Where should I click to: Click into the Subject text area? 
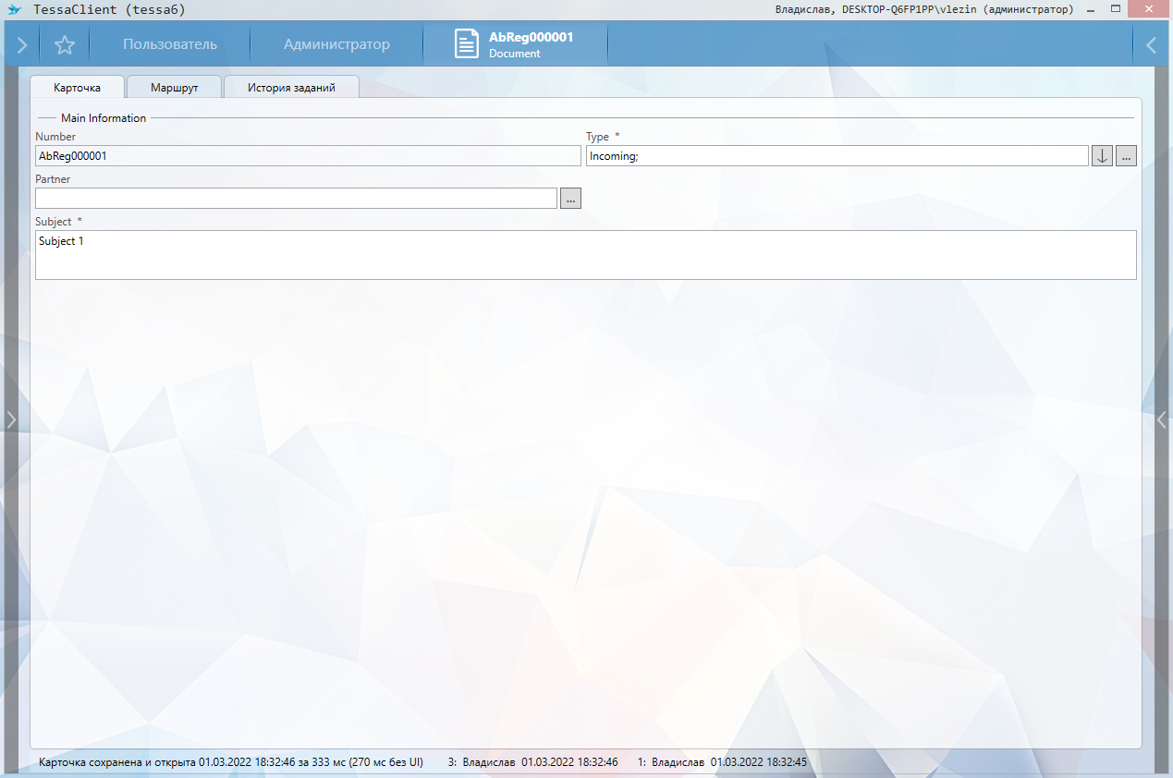pos(585,255)
